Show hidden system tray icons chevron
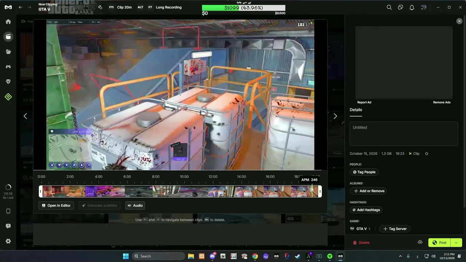This screenshot has height=262, width=466. (400, 256)
